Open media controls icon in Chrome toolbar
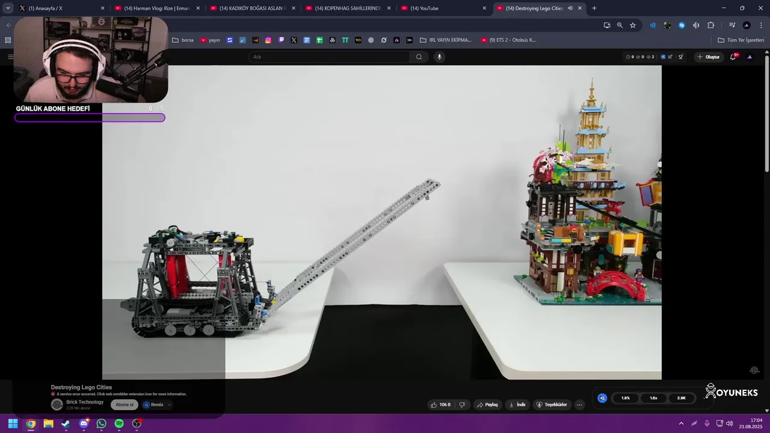The image size is (770, 433). coord(732,25)
